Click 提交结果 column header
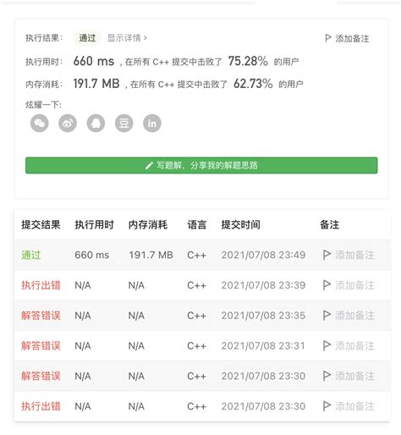Image resolution: width=401 pixels, height=435 pixels. [x=41, y=225]
